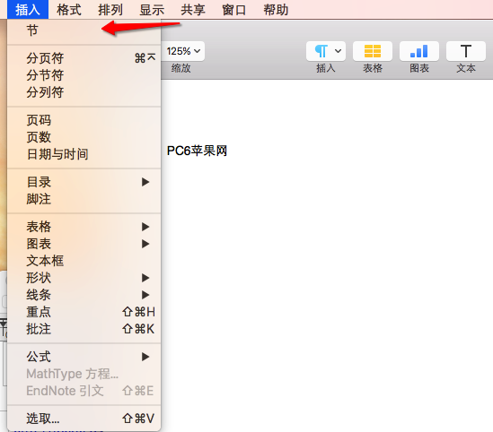493x432 pixels.
Task: Expand the 形状 submenu
Action: pyautogui.click(x=84, y=278)
